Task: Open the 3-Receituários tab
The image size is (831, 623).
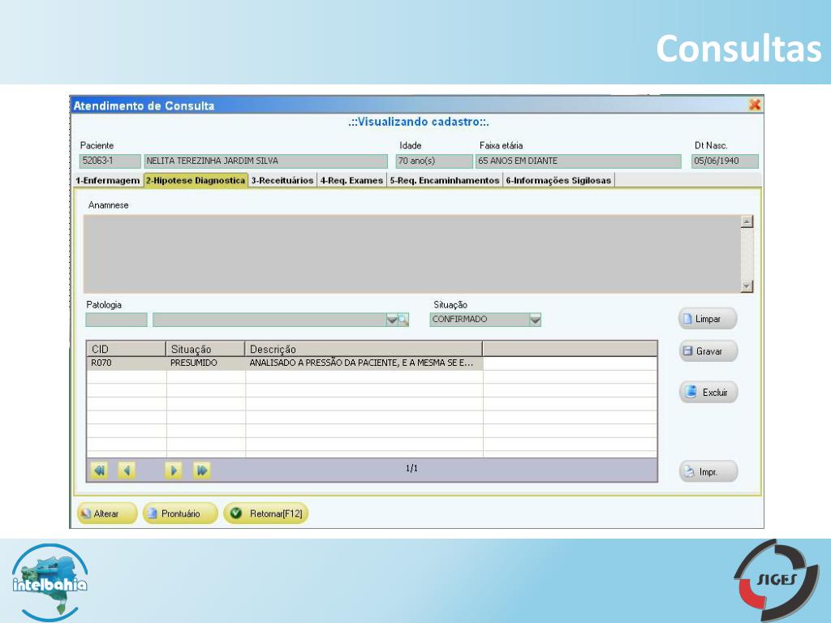Action: 282,180
